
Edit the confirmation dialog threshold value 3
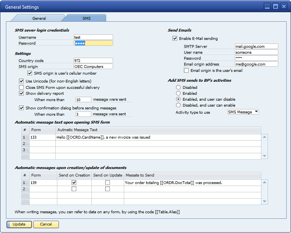tap(83, 114)
